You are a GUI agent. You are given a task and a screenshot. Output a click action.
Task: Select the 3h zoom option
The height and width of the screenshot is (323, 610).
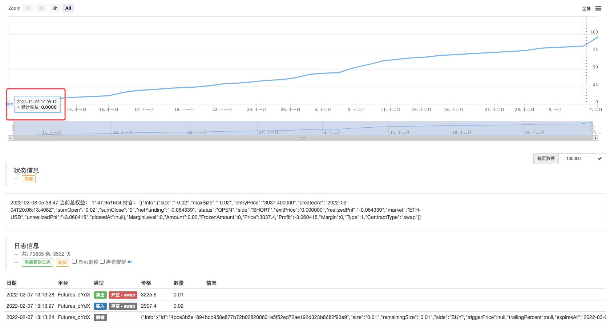41,8
